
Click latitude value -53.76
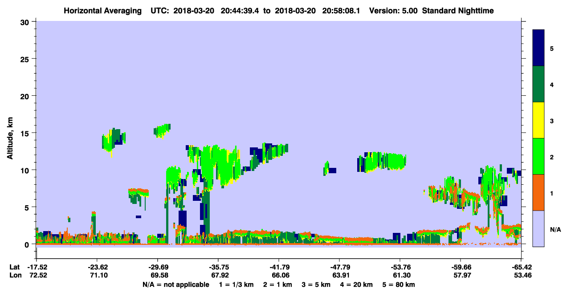point(400,267)
